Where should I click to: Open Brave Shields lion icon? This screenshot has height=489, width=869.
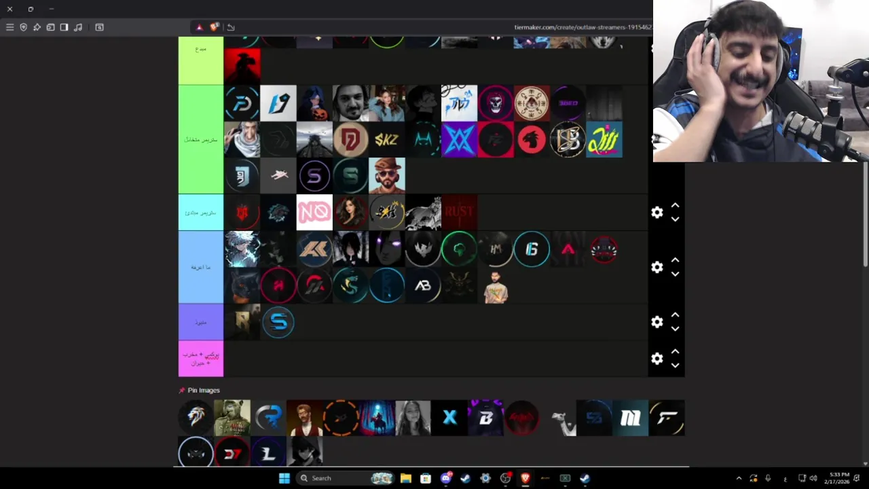(215, 27)
